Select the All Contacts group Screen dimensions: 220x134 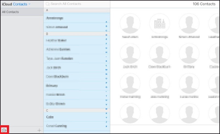tap(22, 12)
